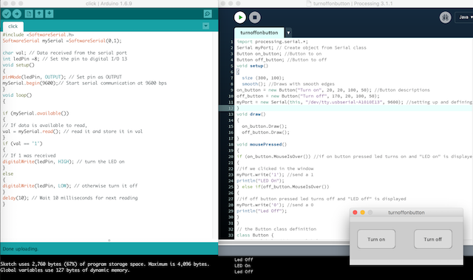Open the Java mode dropdown in Processing

465,18
